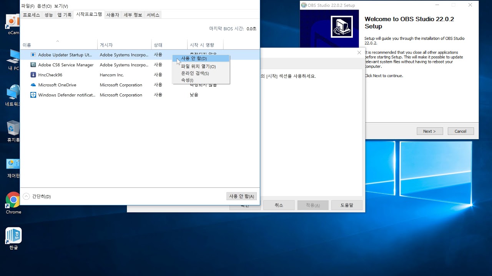The image size is (492, 276).
Task: Open the 제어판 control panel desktop icon
Action: coord(13,168)
